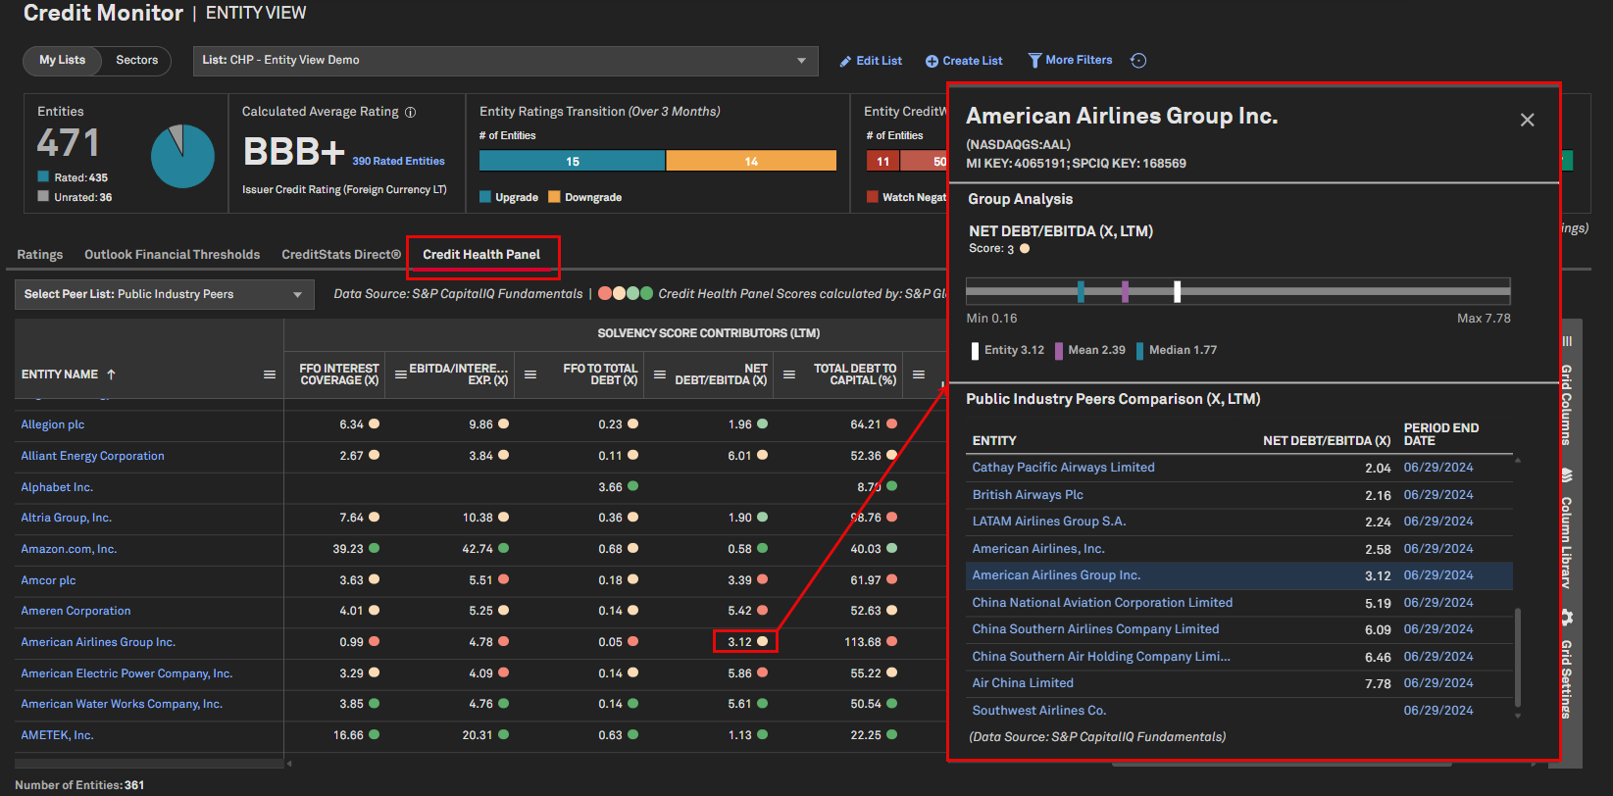This screenshot has width=1613, height=796.
Task: Open the Column Library side panel
Action: click(1567, 528)
